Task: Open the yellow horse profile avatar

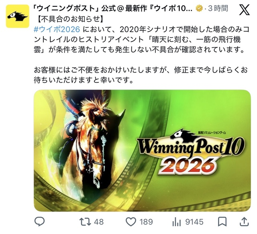Action: [18, 16]
